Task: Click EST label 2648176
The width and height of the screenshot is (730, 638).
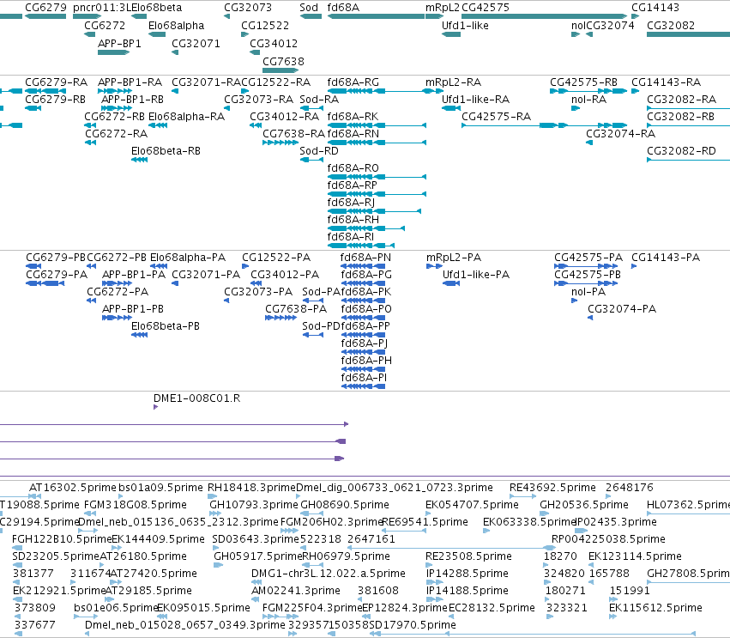Action: tap(630, 488)
